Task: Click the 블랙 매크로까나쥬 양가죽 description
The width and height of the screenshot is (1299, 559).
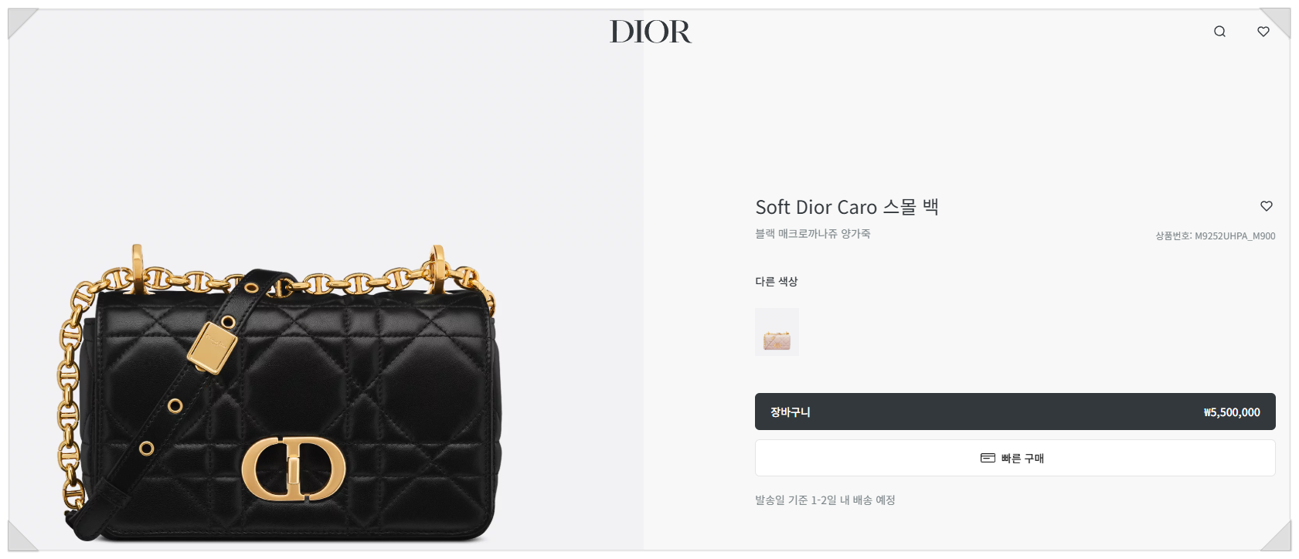Action: pyautogui.click(x=813, y=233)
